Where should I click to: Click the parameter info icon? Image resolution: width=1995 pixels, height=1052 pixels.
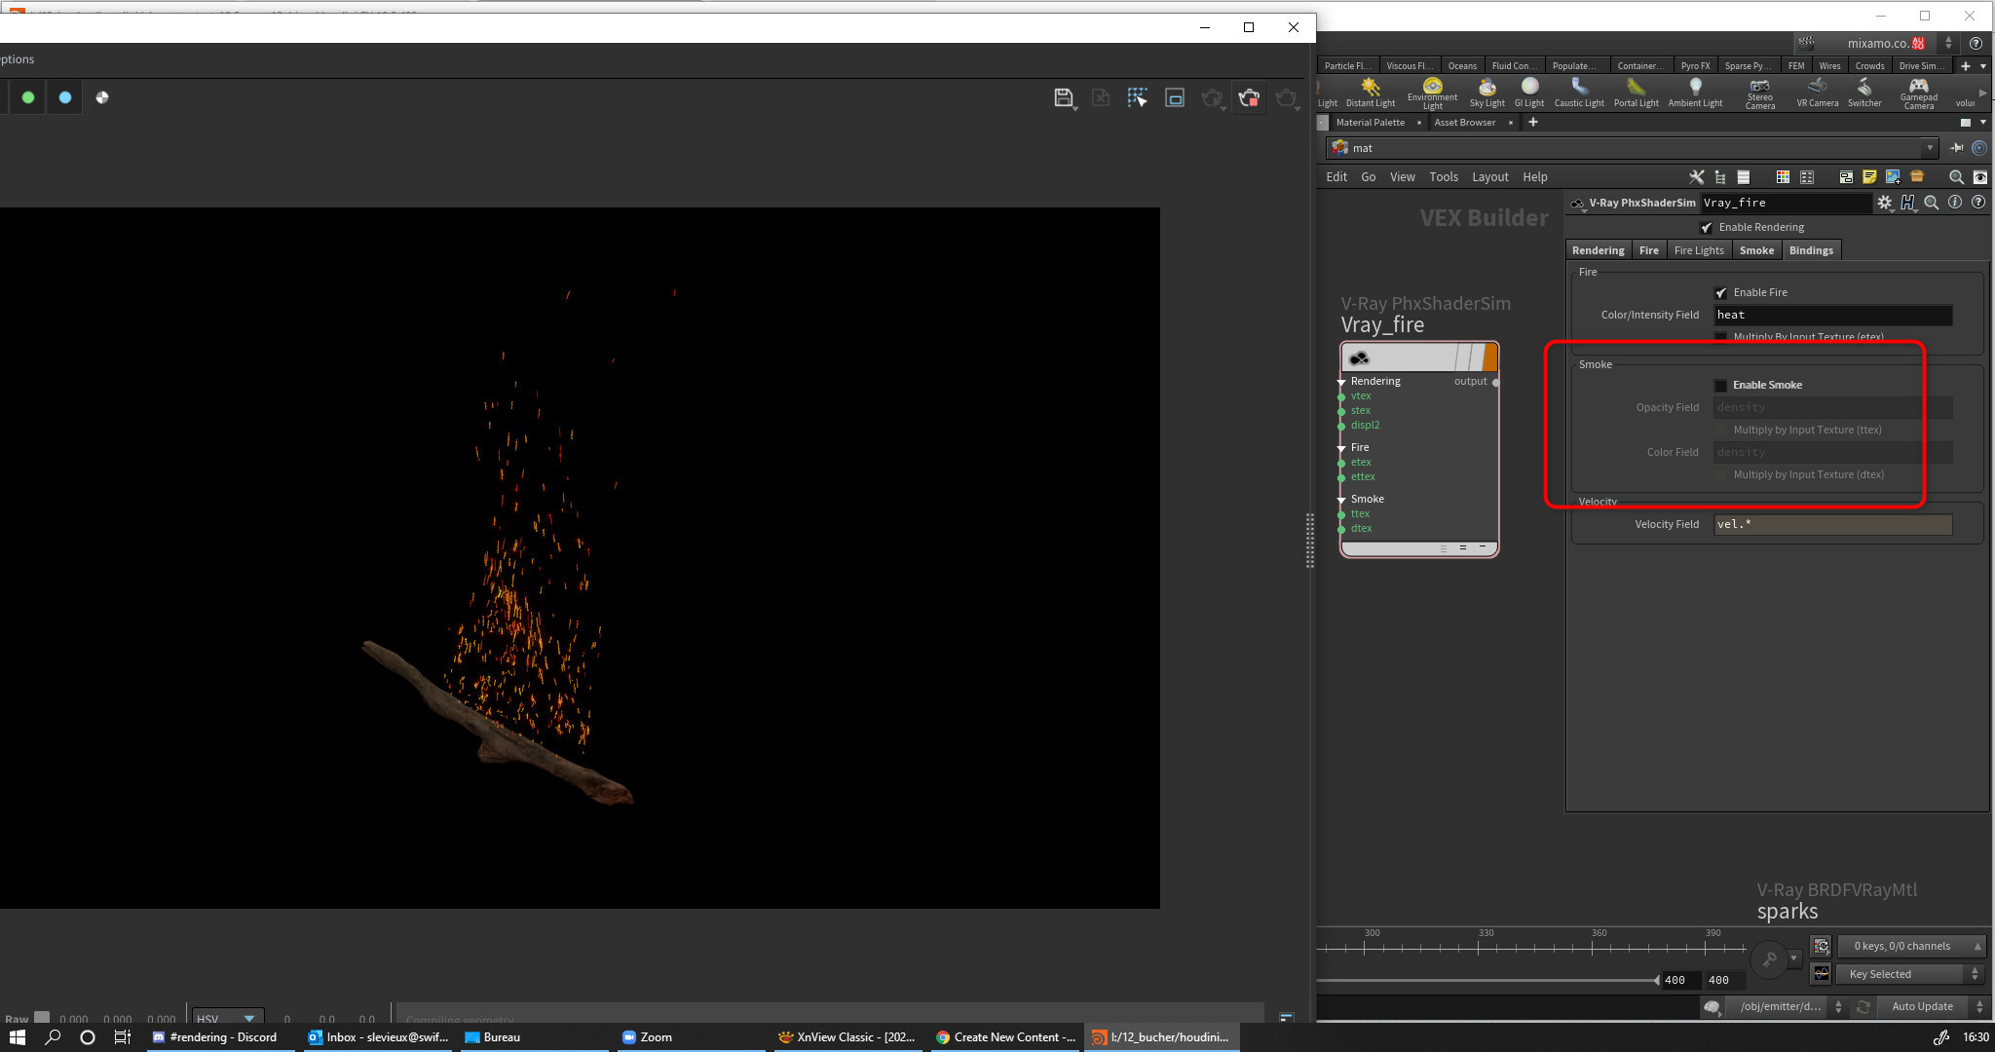click(1955, 203)
